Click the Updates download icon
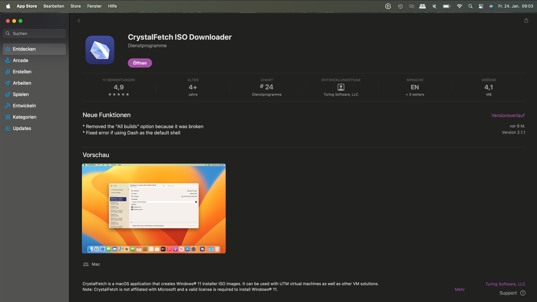Viewport: 537px width, 302px height. pyautogui.click(x=8, y=128)
